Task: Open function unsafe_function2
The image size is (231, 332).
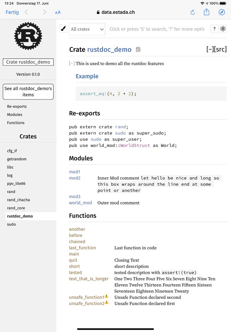Action: (x=86, y=304)
